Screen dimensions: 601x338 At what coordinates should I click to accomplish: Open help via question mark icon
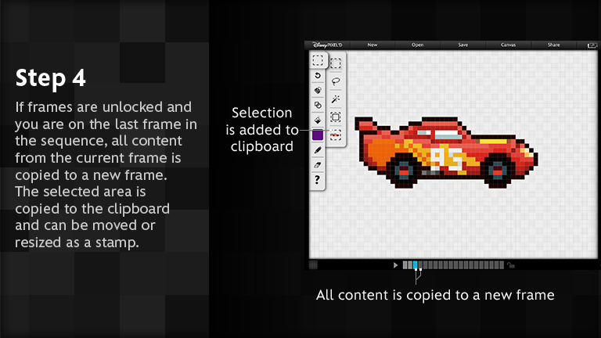coord(317,180)
